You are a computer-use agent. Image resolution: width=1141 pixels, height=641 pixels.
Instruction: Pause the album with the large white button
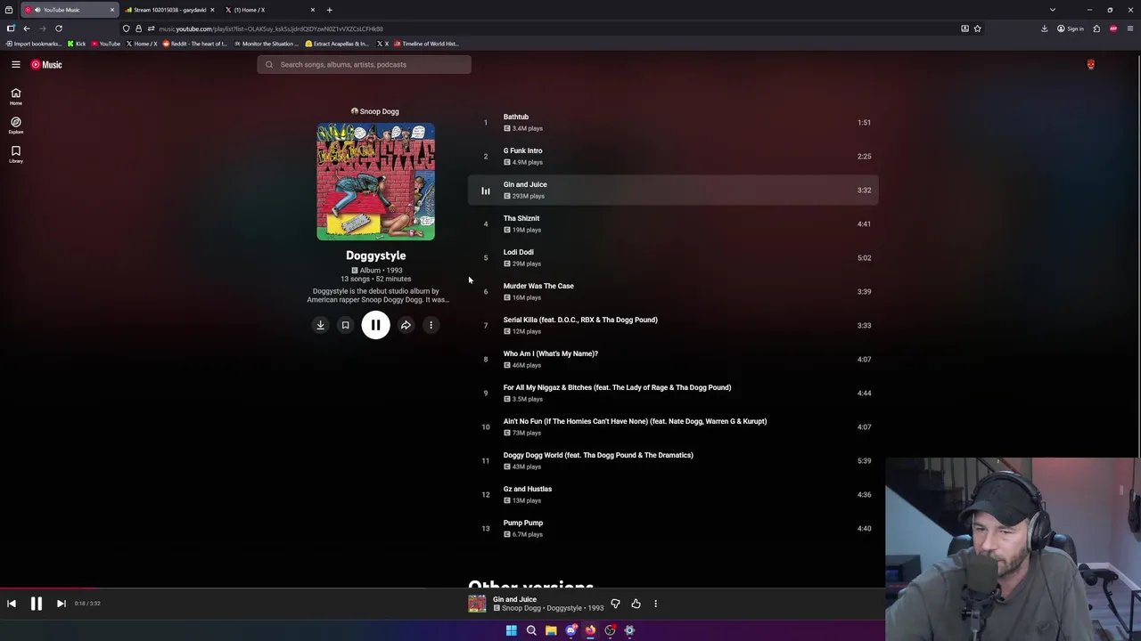(x=375, y=325)
